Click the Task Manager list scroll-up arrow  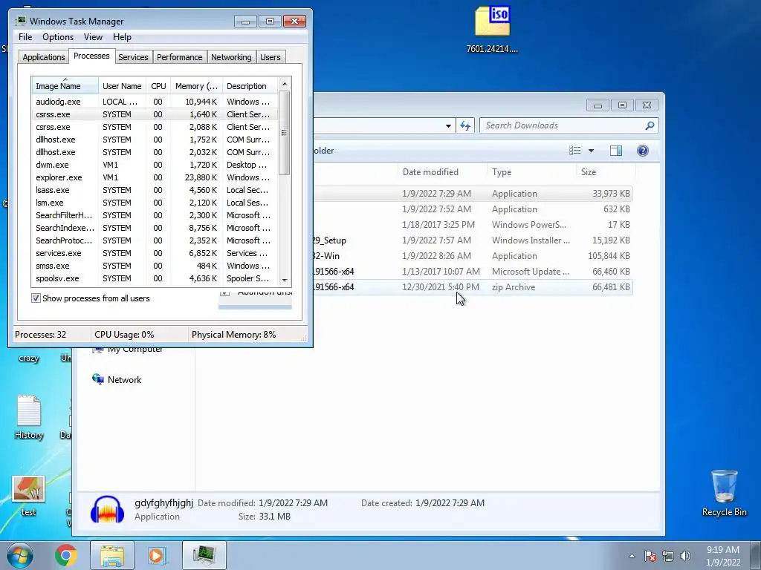[285, 84]
